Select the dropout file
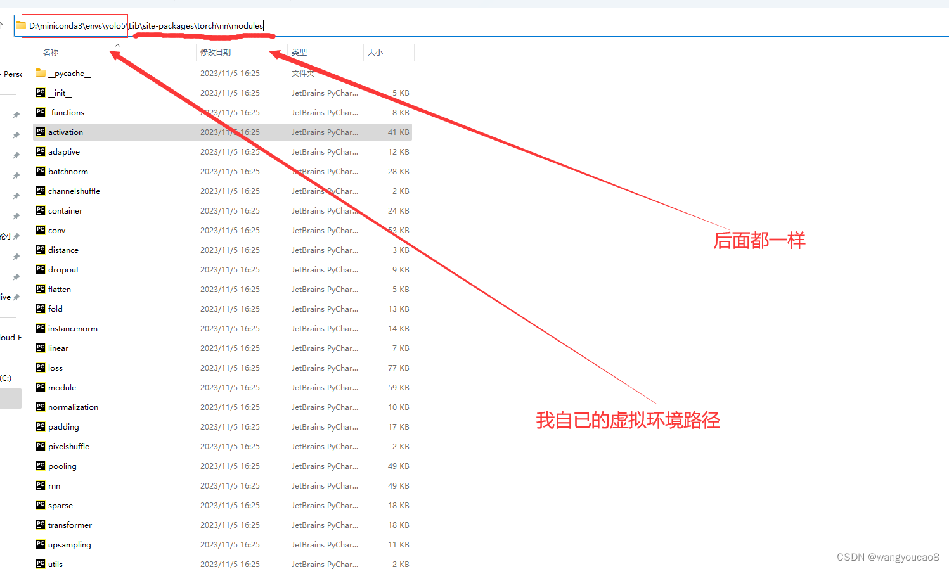949x569 pixels. (x=63, y=269)
